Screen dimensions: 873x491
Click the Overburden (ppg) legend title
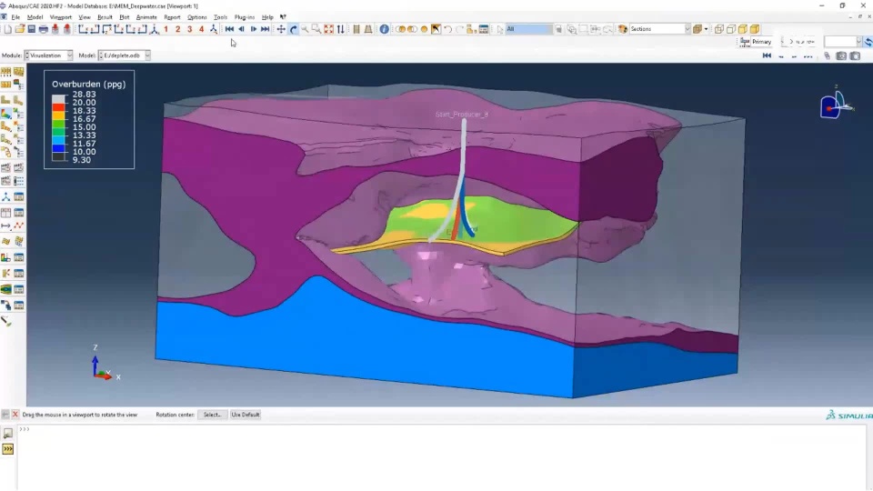click(x=88, y=84)
